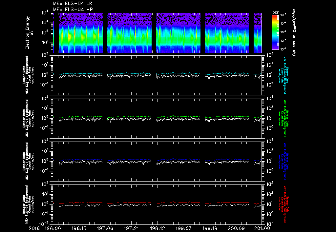Select the DEF rainbow color bar
This screenshot has height=232, width=336.
(275, 33)
